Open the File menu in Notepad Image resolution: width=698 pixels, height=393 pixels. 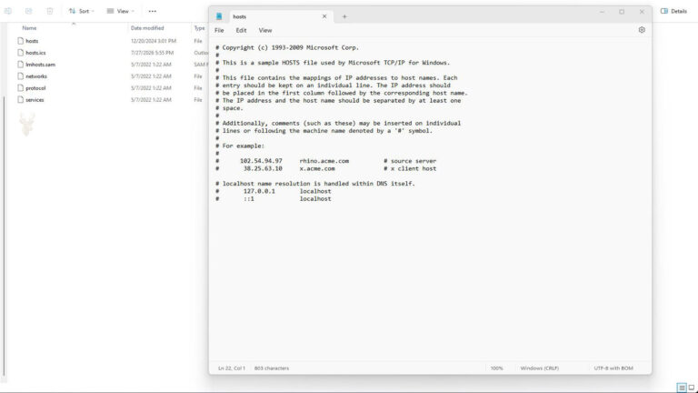click(x=219, y=30)
